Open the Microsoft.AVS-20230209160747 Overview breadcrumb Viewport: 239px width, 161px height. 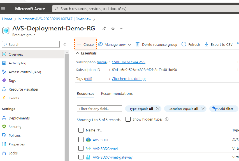[55, 19]
